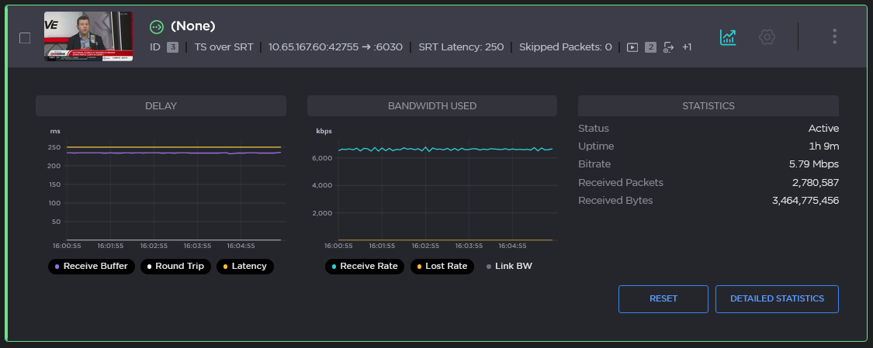Image resolution: width=873 pixels, height=348 pixels.
Task: Click the ID number 3 badge
Action: click(x=172, y=47)
